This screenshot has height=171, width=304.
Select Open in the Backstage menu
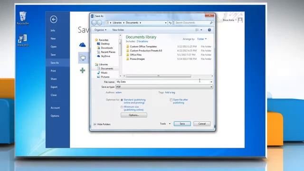point(54,47)
